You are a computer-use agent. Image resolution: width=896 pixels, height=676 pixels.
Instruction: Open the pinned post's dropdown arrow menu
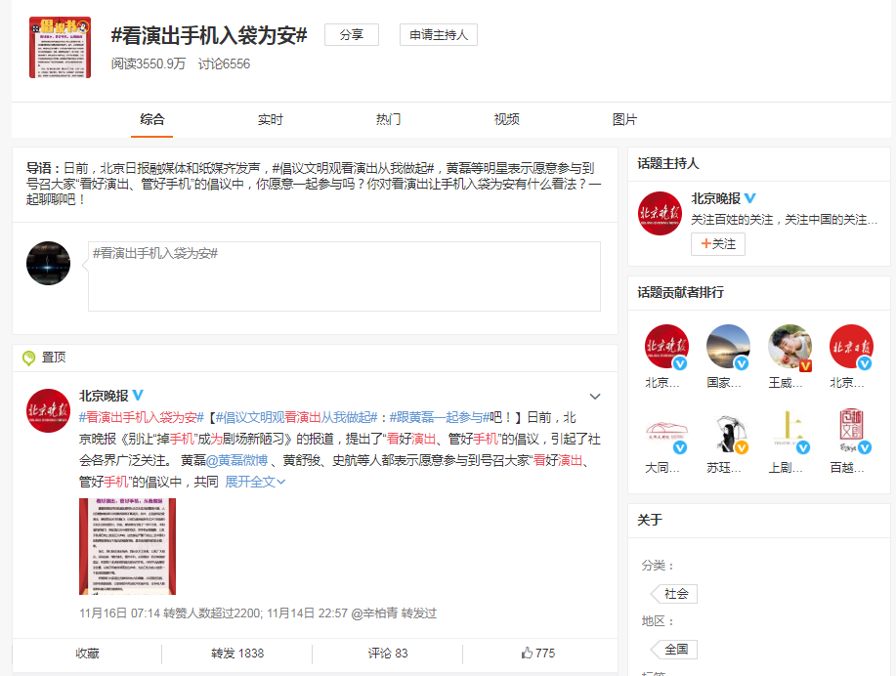coord(595,397)
